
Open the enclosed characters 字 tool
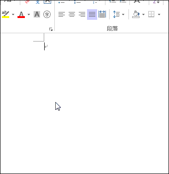coord(47,14)
